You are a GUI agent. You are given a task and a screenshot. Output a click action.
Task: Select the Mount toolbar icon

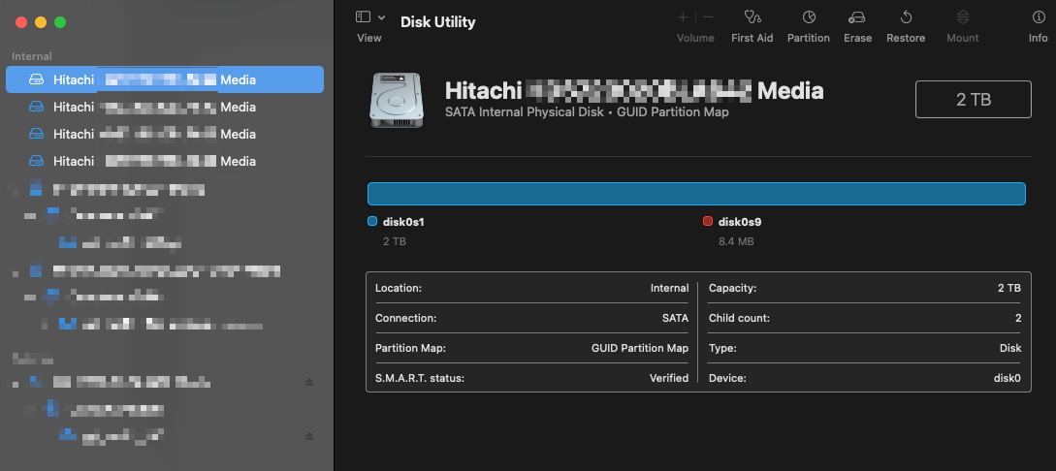pyautogui.click(x=962, y=17)
